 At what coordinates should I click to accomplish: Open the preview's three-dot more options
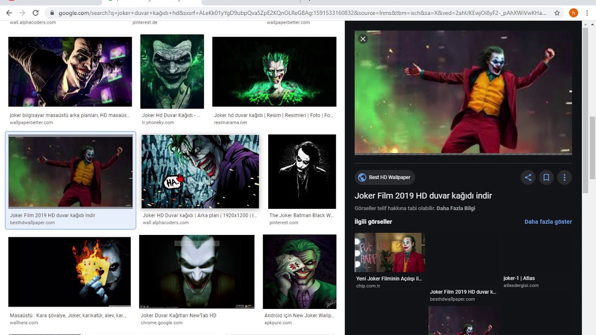click(x=564, y=177)
